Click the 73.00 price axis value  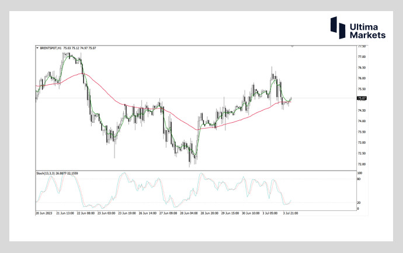click(x=362, y=143)
